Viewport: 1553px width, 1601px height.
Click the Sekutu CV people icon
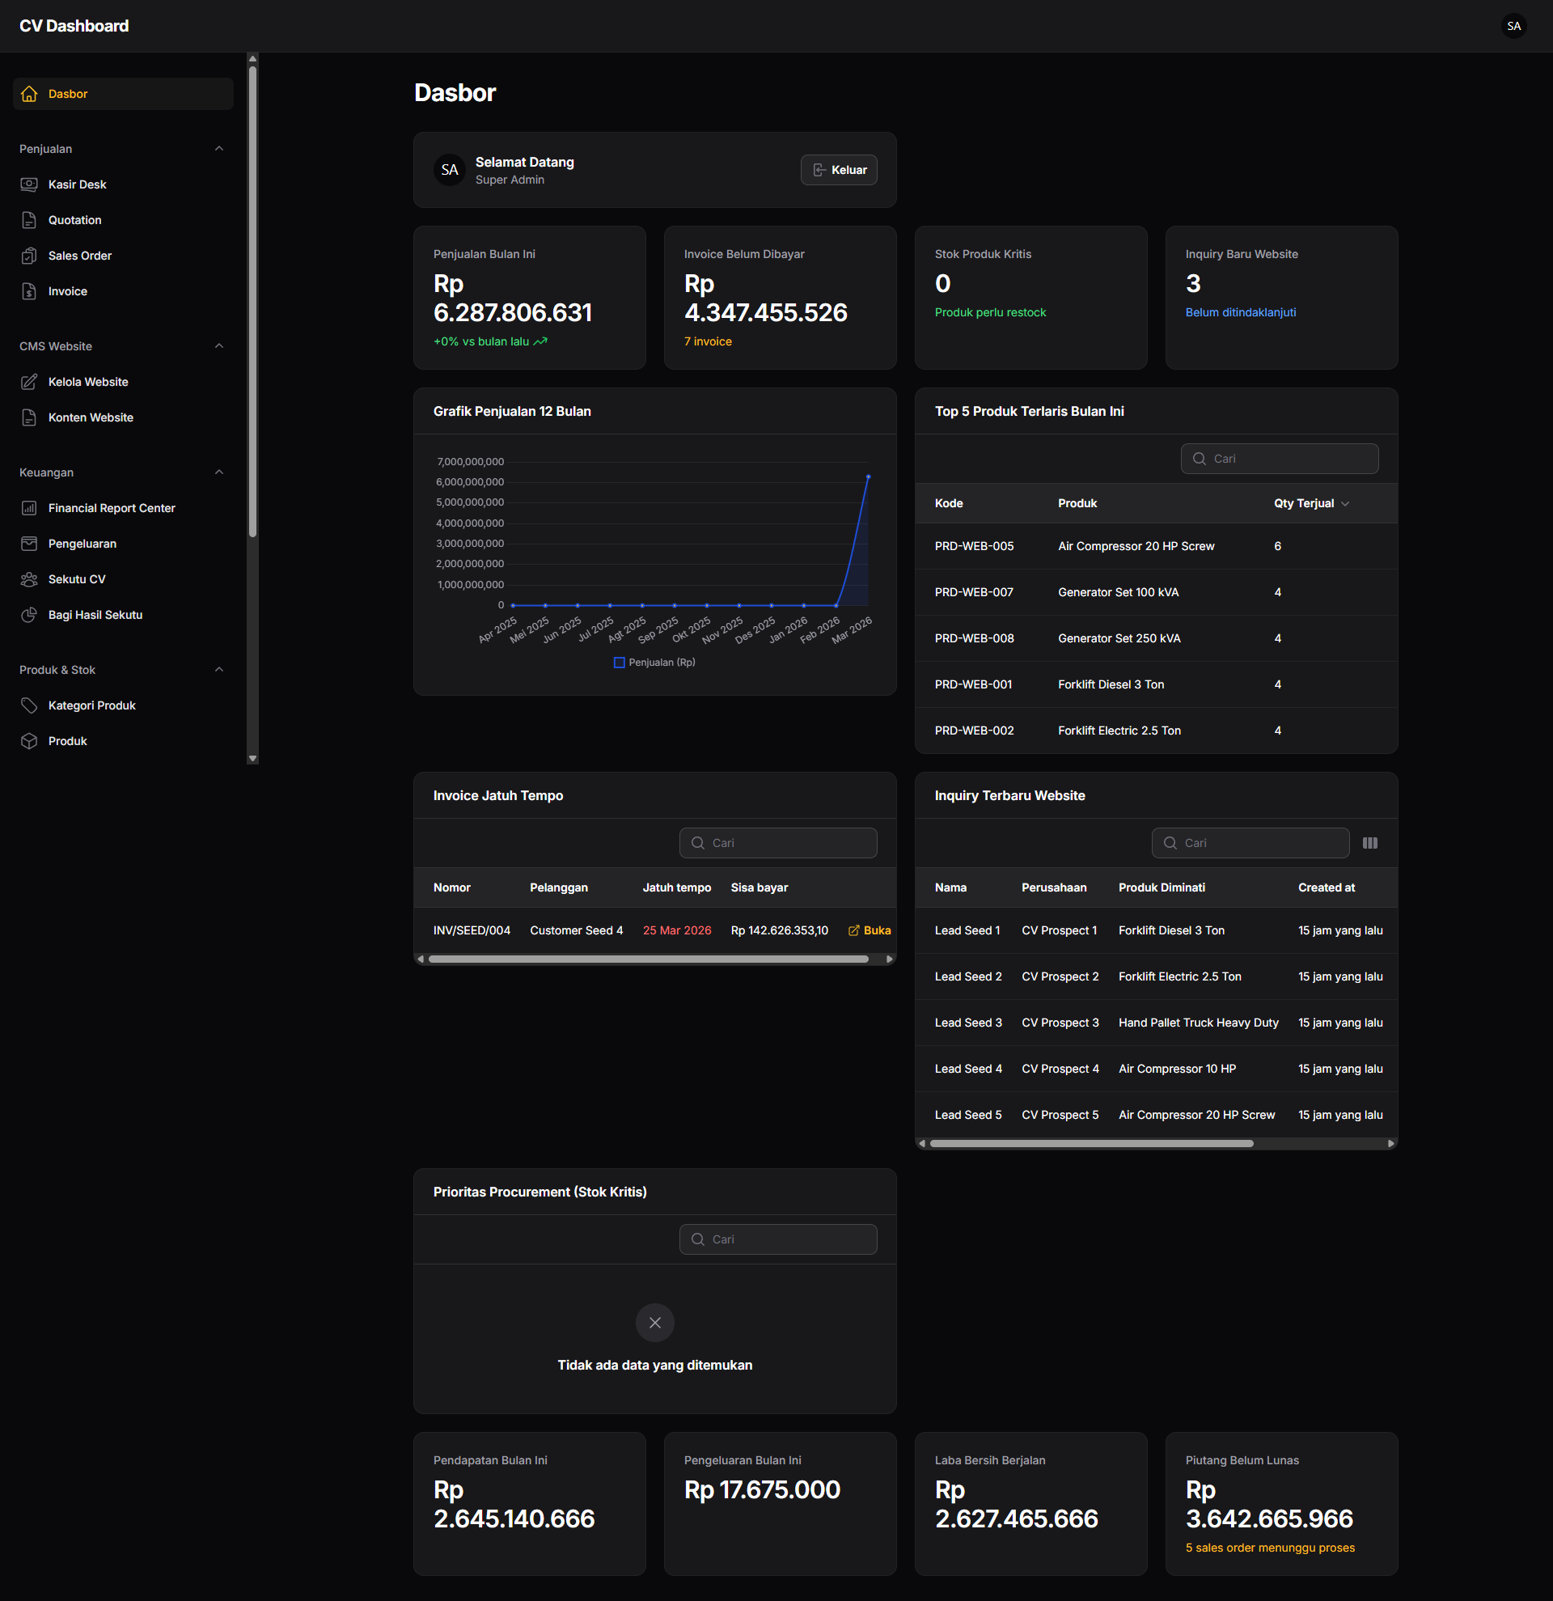[x=29, y=579]
